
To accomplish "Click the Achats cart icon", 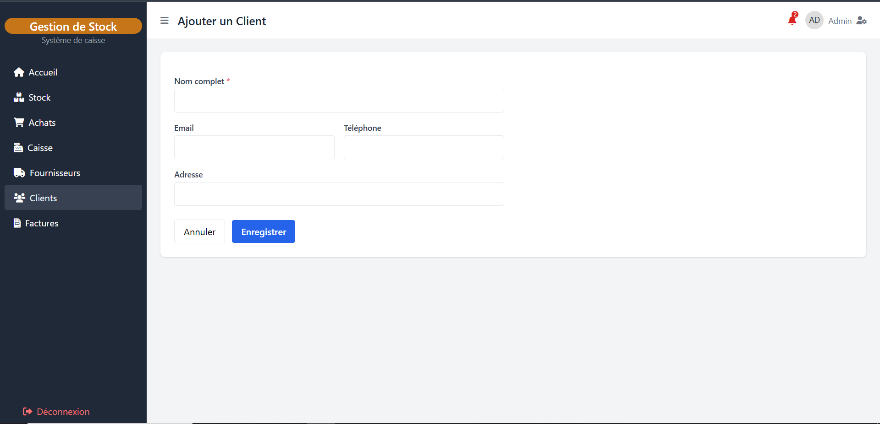I will pyautogui.click(x=19, y=123).
